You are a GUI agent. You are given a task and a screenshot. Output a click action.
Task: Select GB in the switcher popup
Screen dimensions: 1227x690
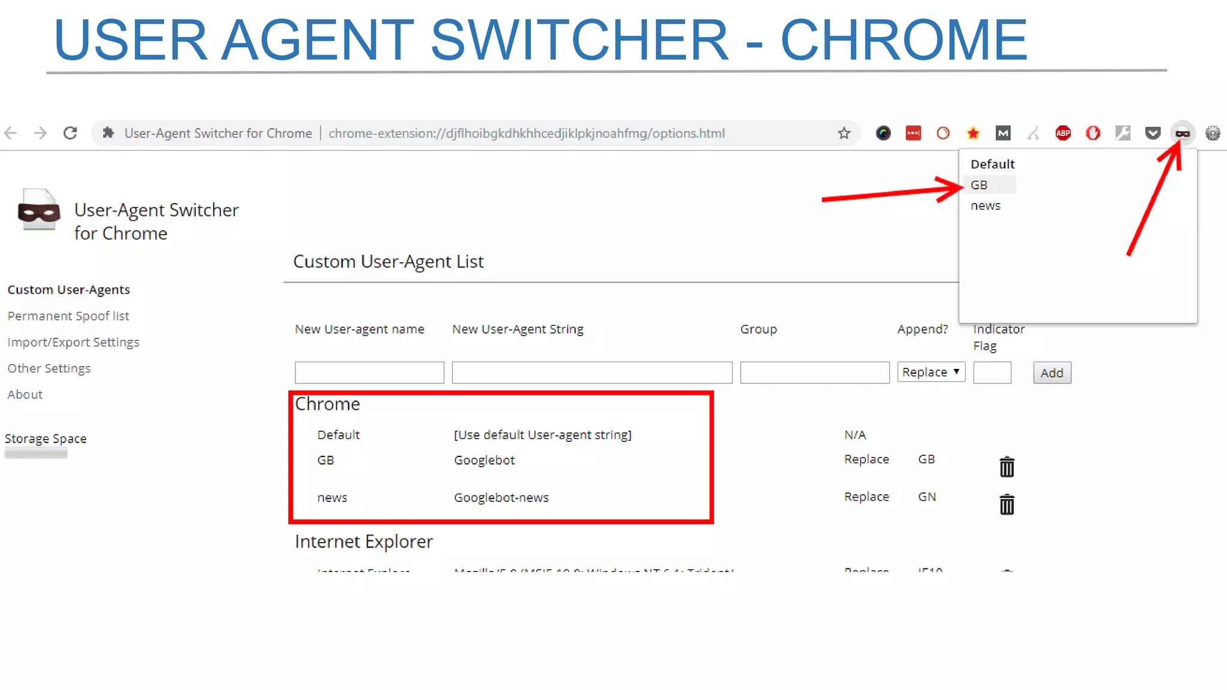pyautogui.click(x=990, y=185)
